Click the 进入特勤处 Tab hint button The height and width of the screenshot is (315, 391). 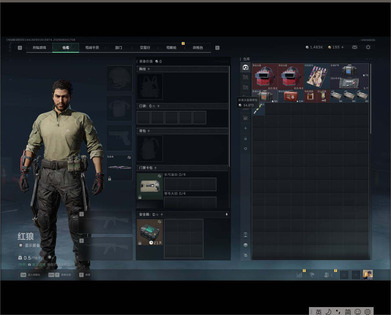pyautogui.click(x=30, y=275)
